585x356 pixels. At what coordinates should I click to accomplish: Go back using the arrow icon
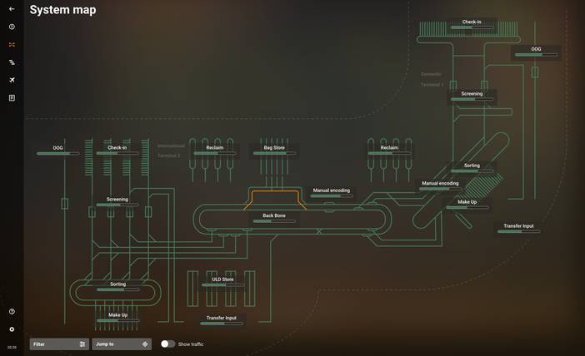point(12,9)
